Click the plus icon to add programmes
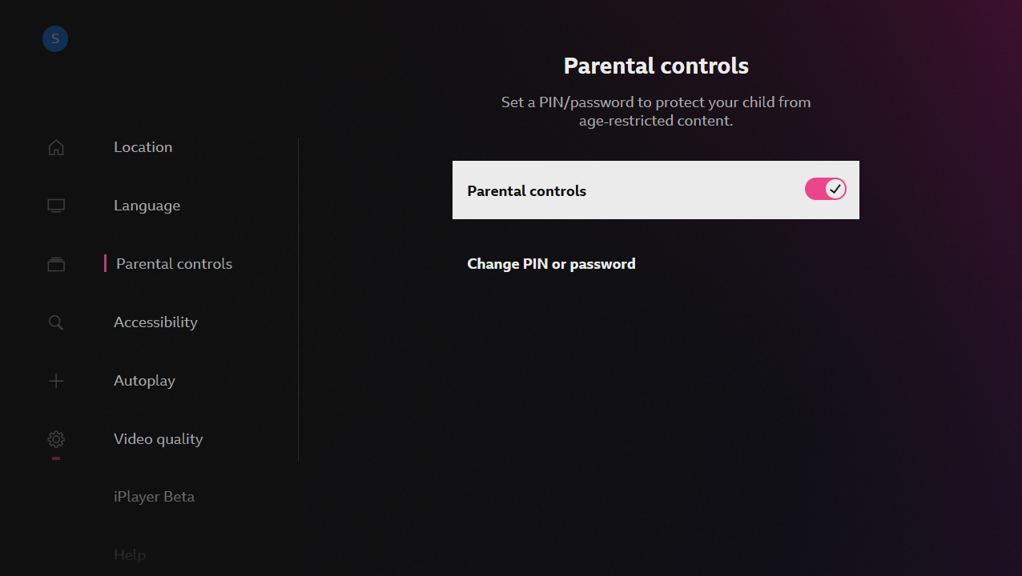The image size is (1022, 576). coord(55,381)
